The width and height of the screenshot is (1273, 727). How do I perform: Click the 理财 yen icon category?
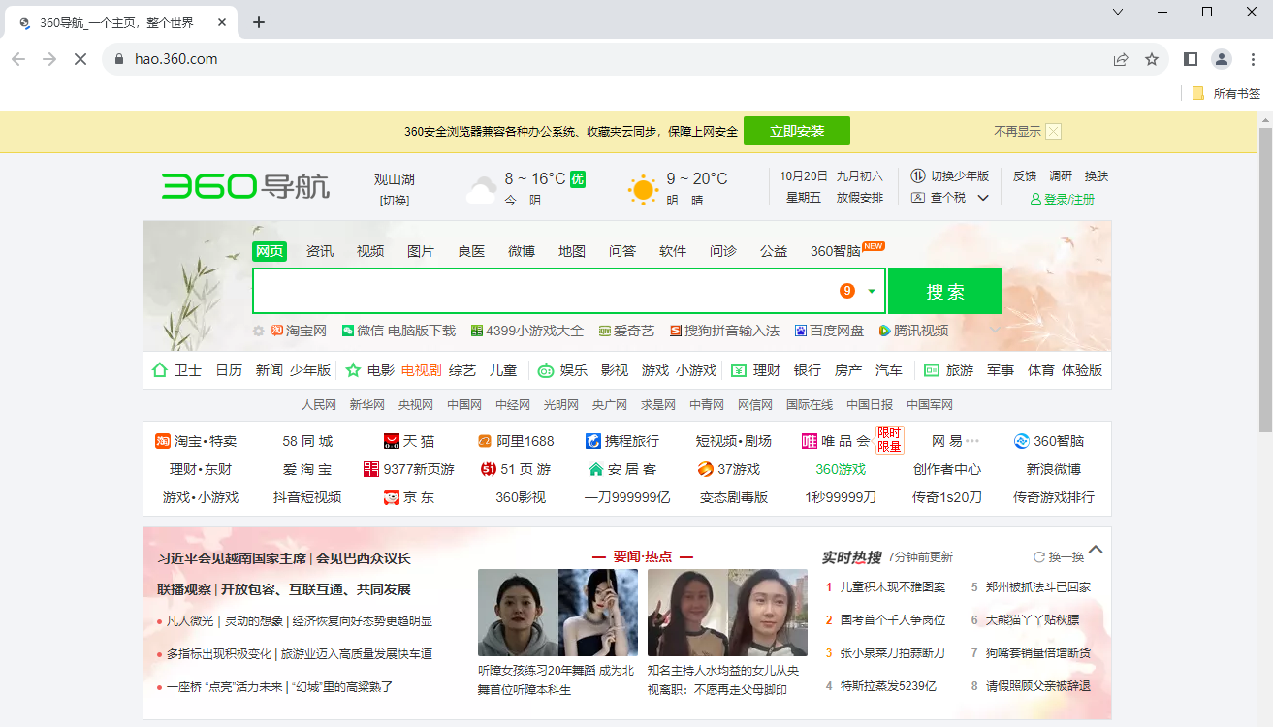pos(738,370)
